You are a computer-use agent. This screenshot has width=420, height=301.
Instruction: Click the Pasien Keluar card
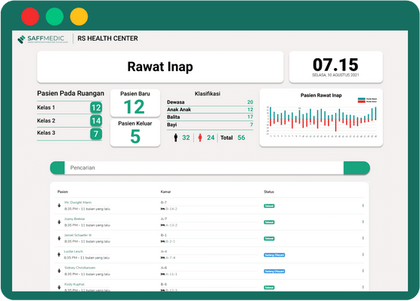135,133
